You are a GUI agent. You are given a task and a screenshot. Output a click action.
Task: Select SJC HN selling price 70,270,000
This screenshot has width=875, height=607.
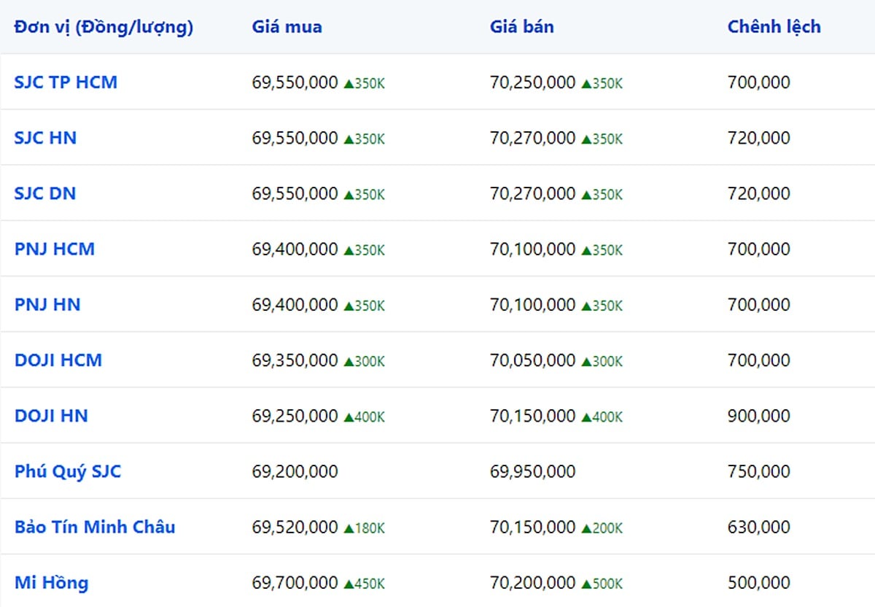pos(533,138)
